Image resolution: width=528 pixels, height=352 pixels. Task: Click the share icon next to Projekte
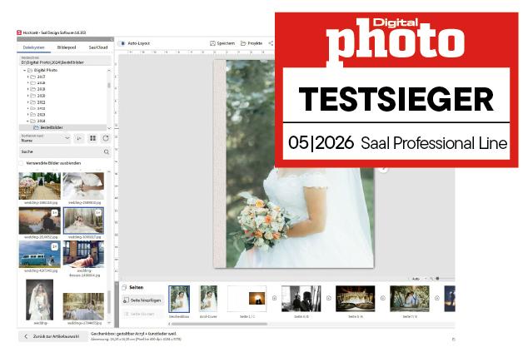coord(271,43)
